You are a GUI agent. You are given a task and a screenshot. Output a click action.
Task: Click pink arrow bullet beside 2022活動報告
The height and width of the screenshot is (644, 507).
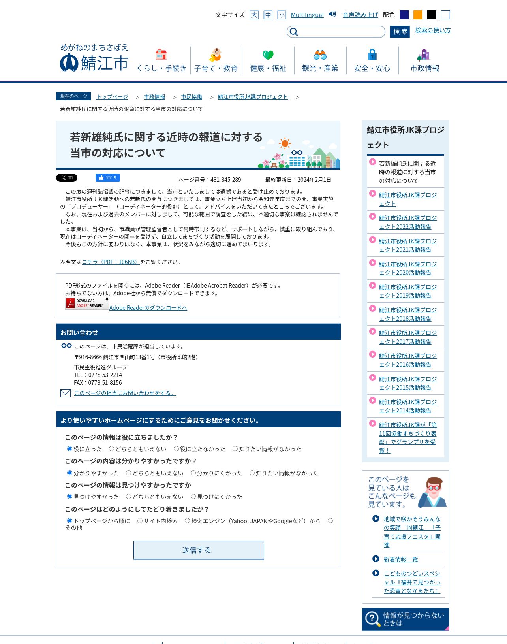[x=372, y=217]
